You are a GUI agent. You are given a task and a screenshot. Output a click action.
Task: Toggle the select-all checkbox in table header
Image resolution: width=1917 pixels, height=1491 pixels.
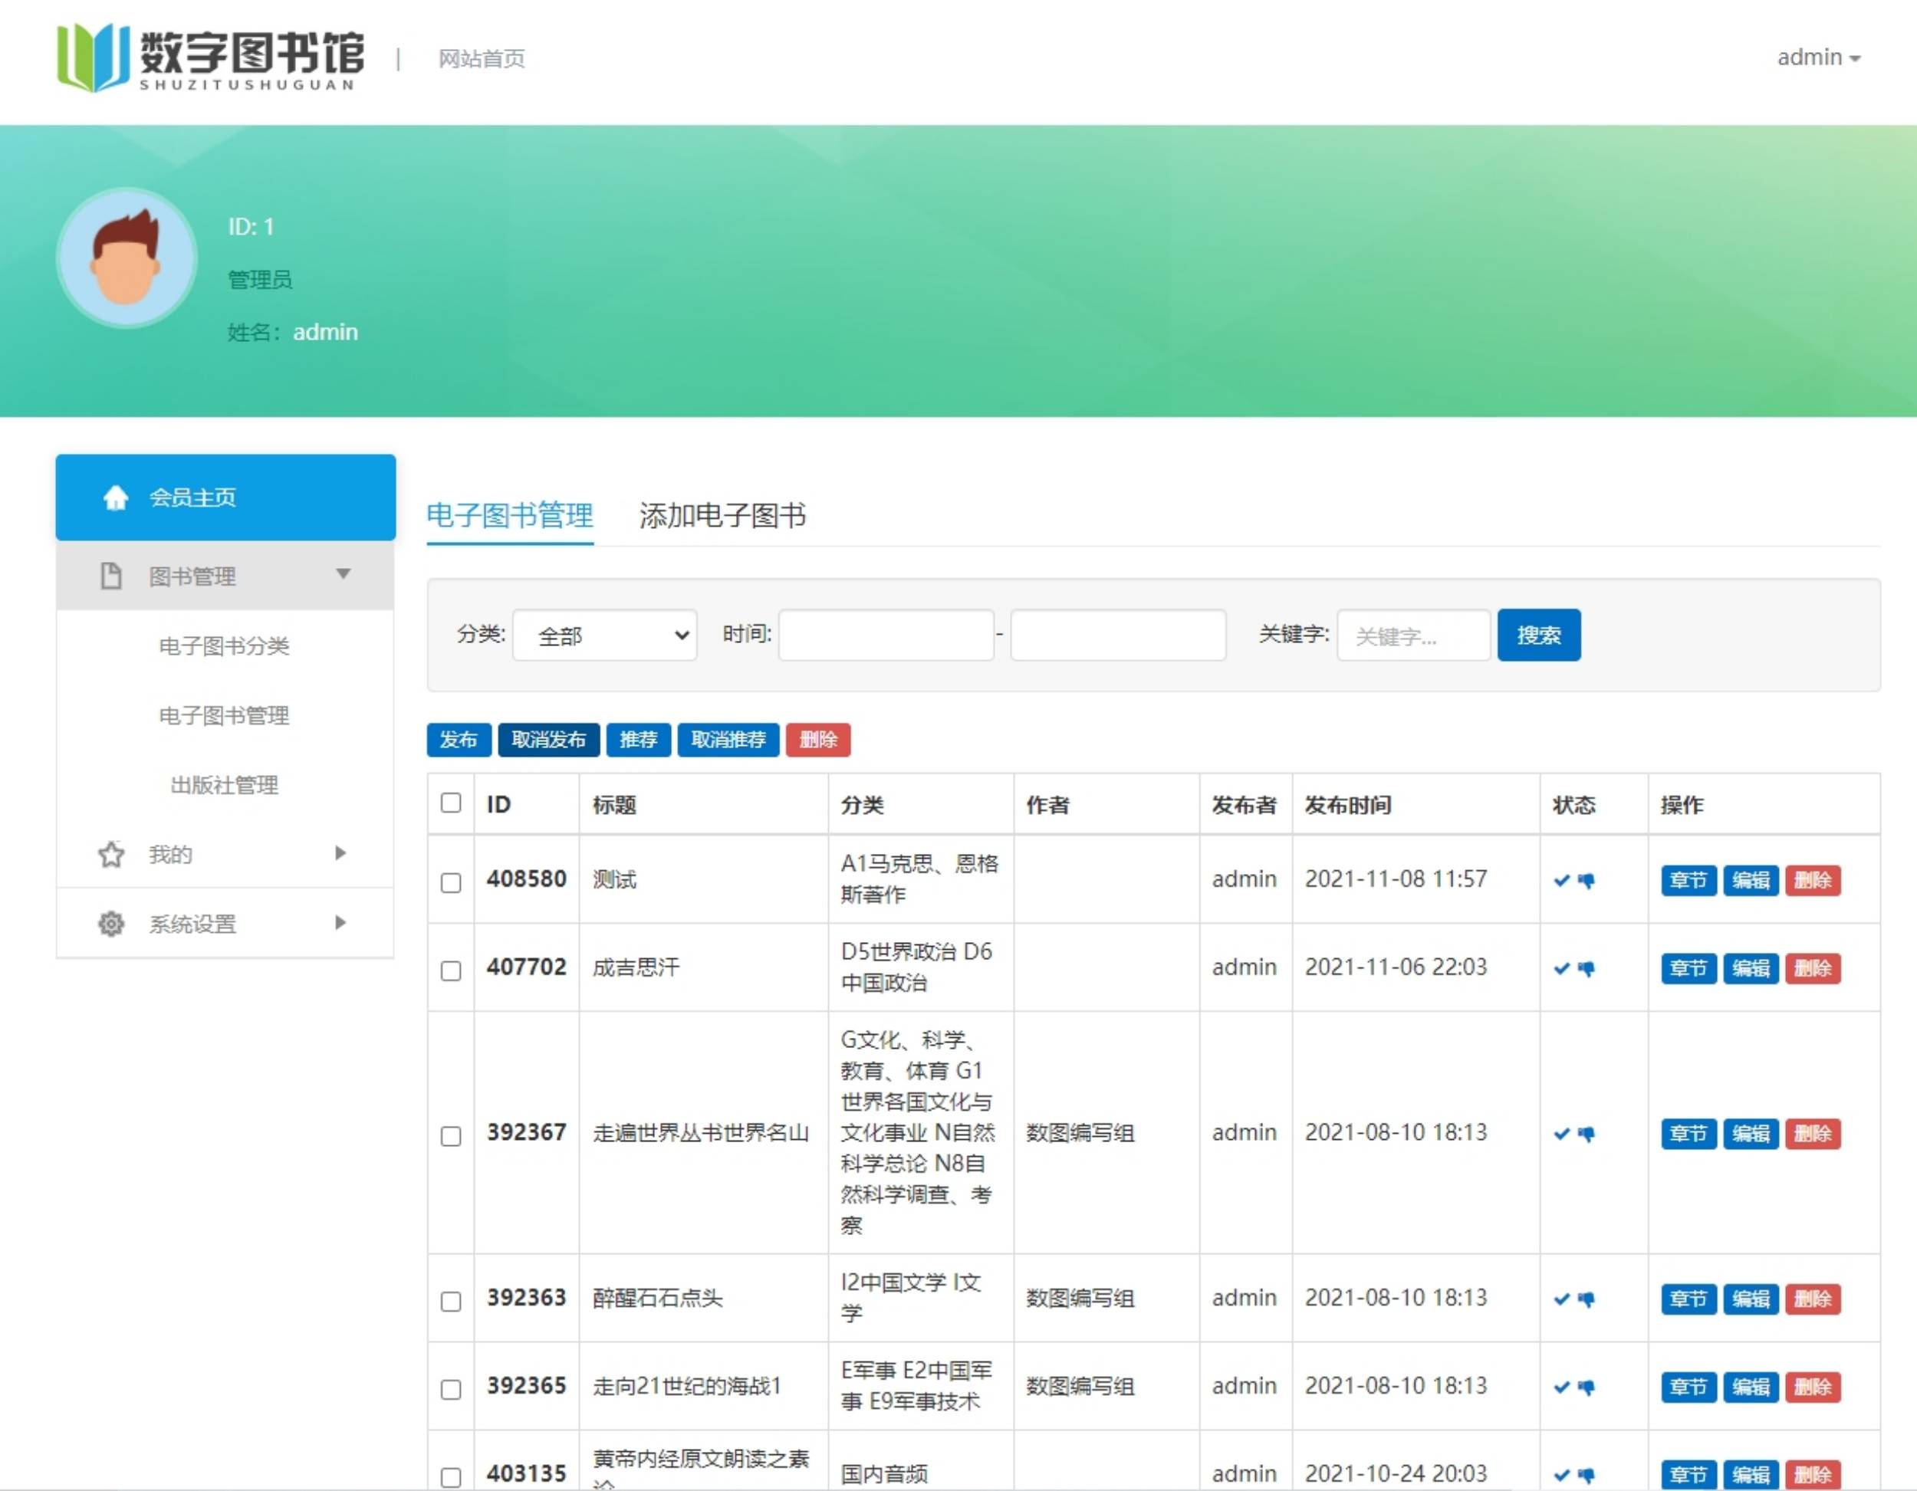tap(451, 803)
